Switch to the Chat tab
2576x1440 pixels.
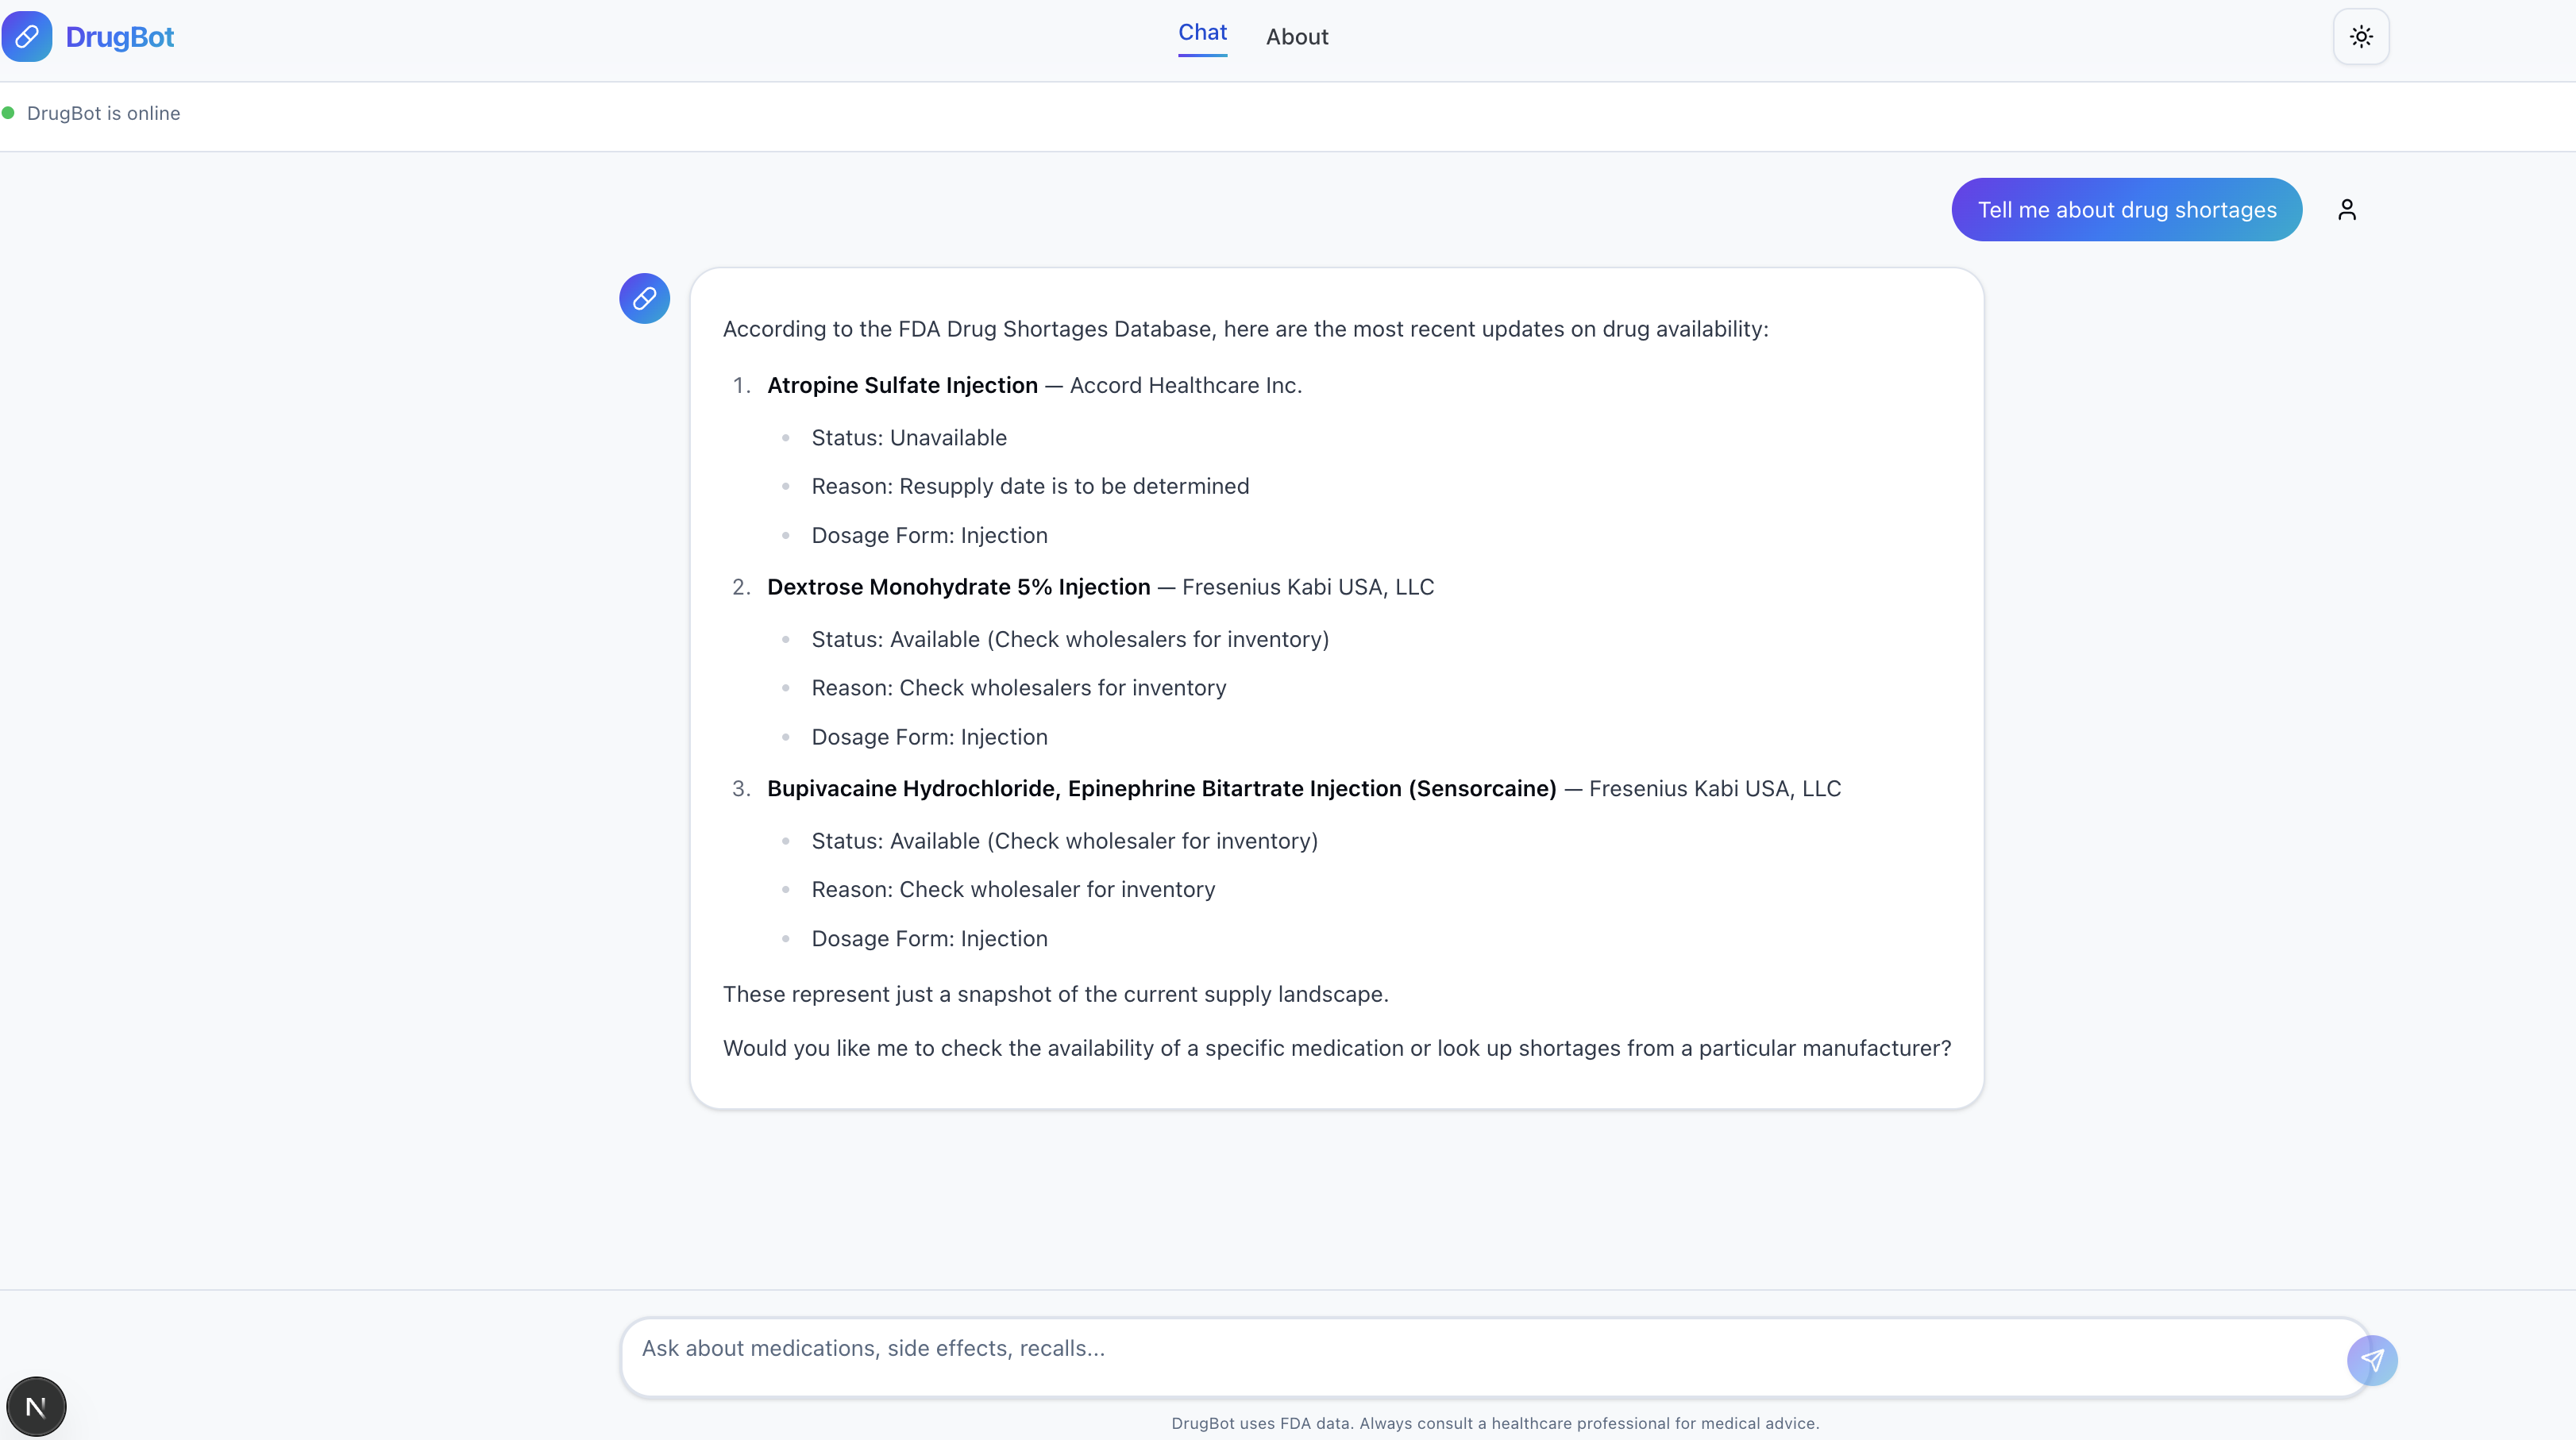coord(1202,33)
